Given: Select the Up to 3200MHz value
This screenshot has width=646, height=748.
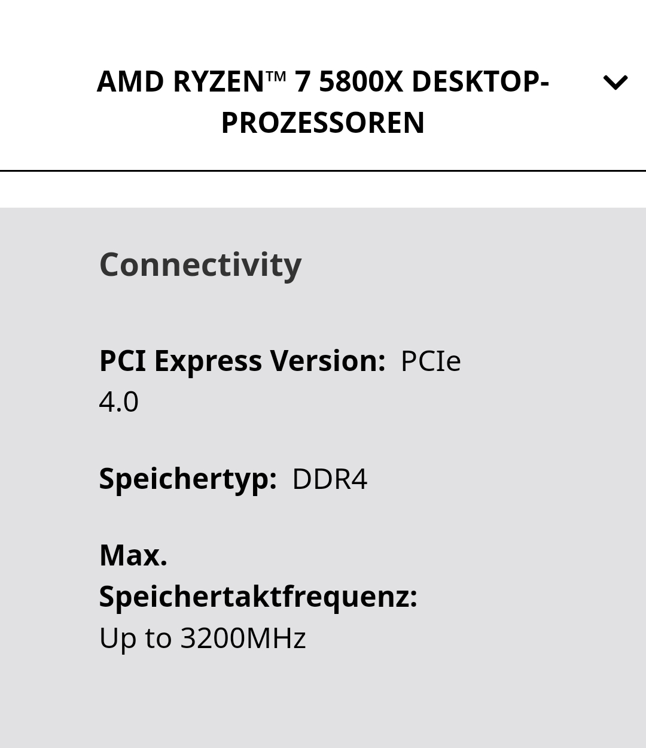Looking at the screenshot, I should (202, 638).
